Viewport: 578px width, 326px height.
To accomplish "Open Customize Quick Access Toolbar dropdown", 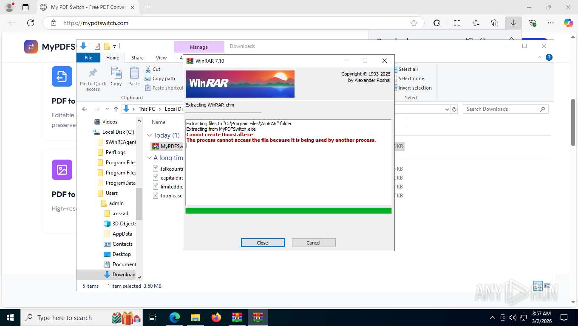I will (x=115, y=46).
